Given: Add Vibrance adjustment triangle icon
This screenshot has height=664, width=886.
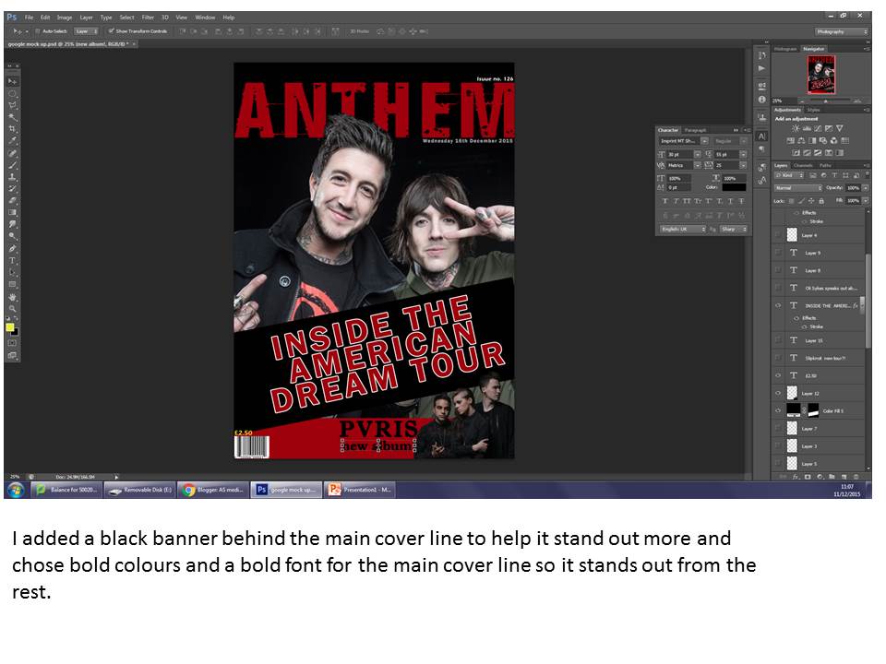Looking at the screenshot, I should click(840, 129).
